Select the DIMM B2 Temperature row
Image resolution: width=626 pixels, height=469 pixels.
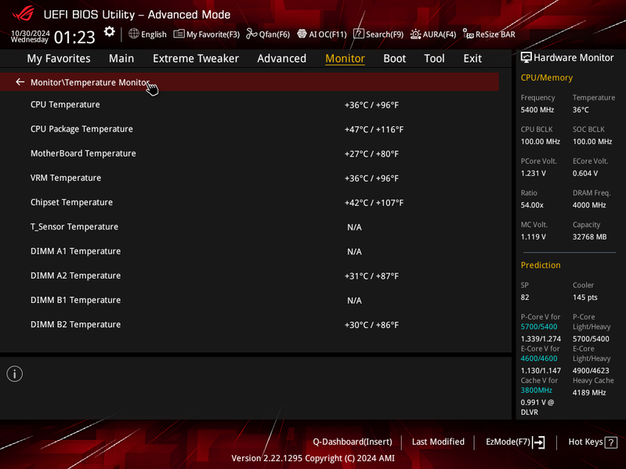click(x=249, y=324)
